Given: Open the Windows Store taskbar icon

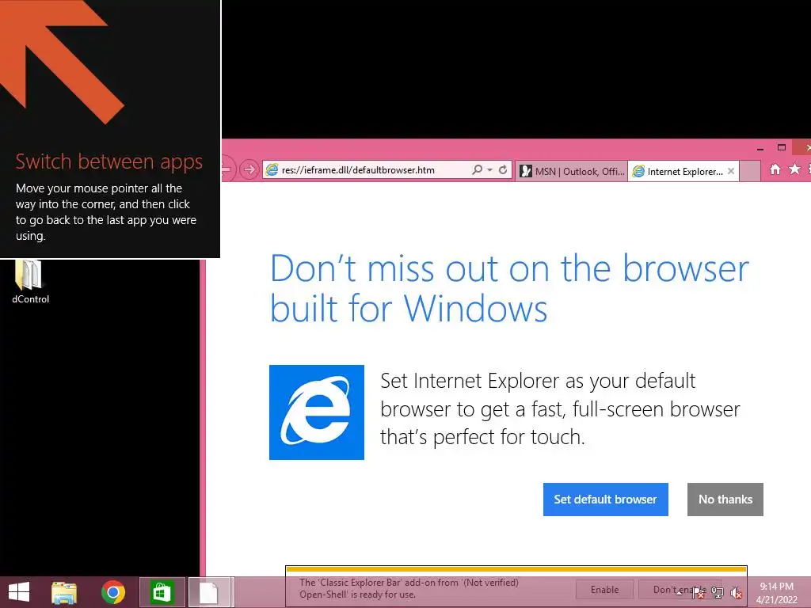Looking at the screenshot, I should tap(162, 592).
